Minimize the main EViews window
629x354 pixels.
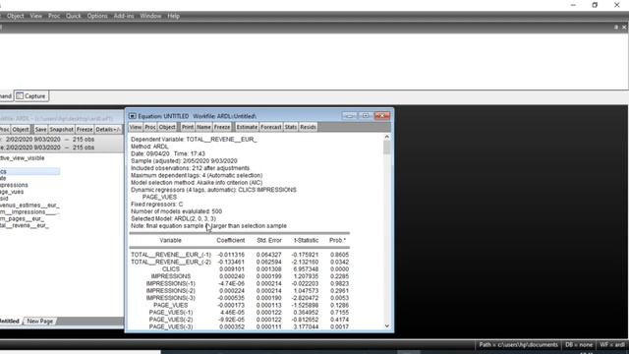tap(573, 5)
